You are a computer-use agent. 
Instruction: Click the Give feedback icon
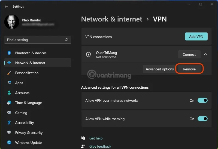(83, 146)
